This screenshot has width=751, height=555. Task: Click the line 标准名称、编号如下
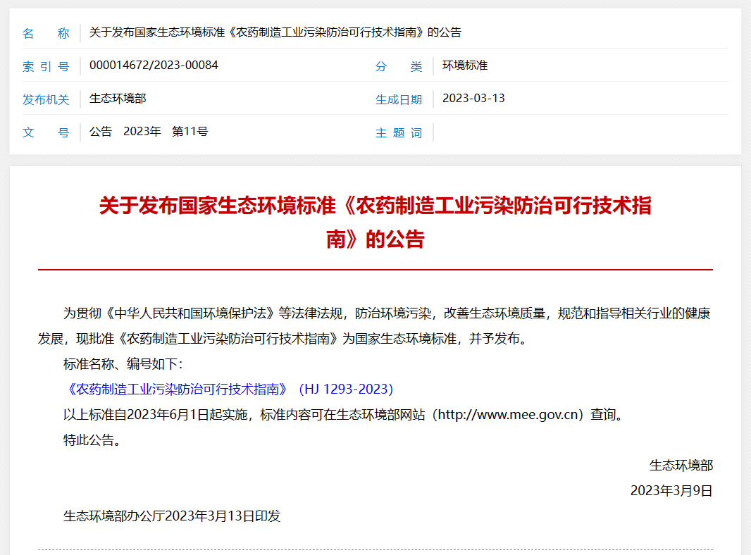point(123,364)
